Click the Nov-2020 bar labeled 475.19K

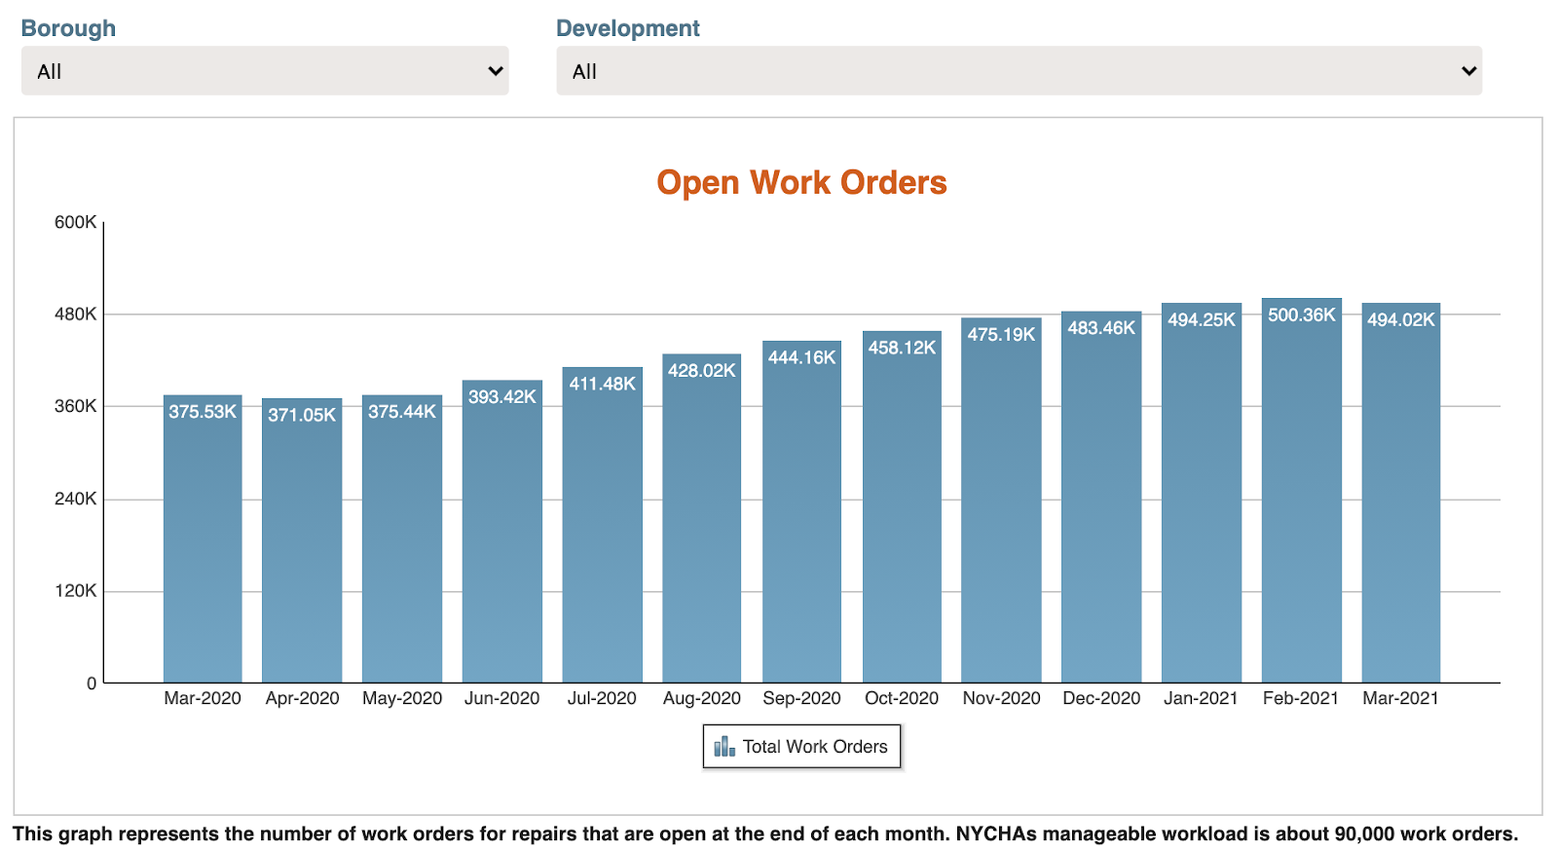[1001, 500]
